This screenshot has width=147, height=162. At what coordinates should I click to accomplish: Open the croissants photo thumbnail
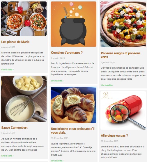pyautogui.click(x=73, y=105)
